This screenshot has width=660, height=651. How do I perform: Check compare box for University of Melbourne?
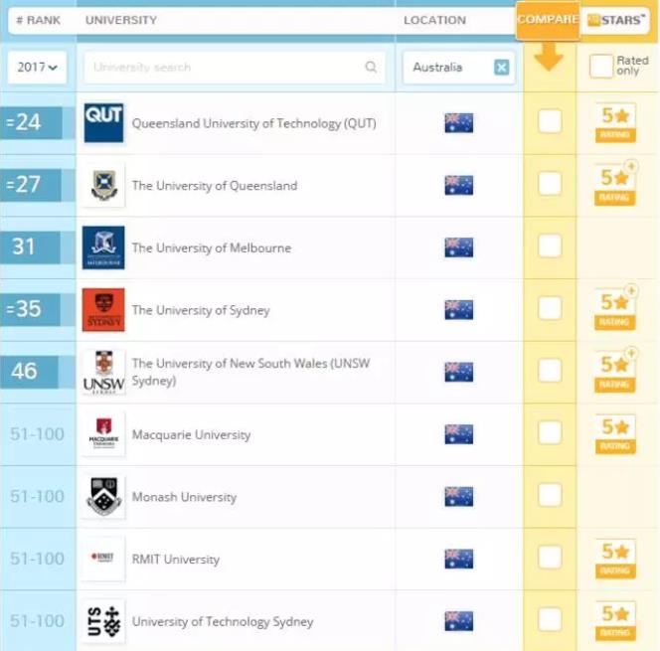tap(550, 246)
